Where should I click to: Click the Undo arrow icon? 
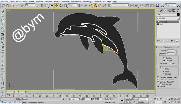pos(3,5)
